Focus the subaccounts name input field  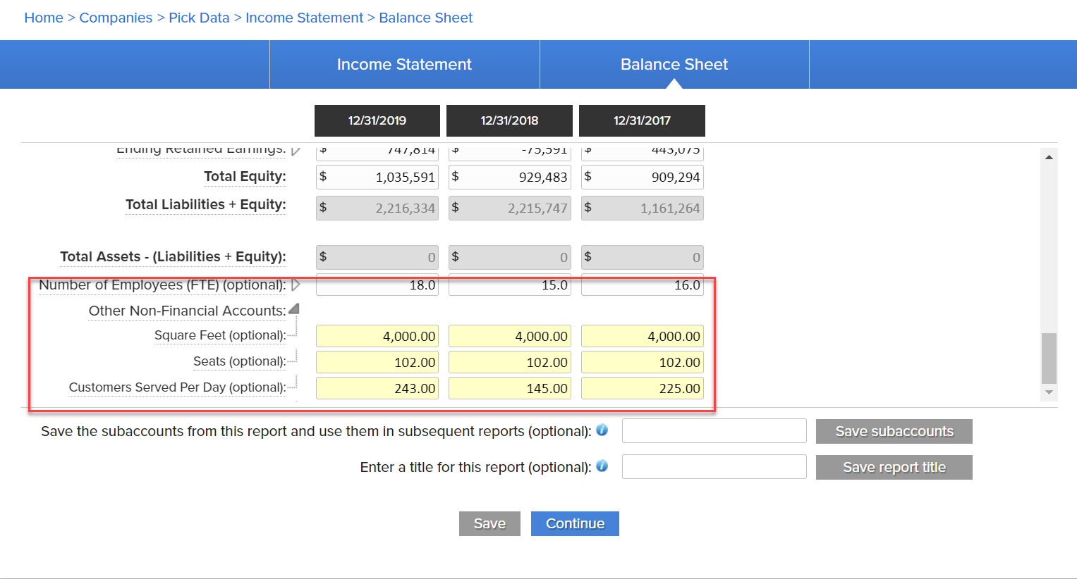tap(714, 431)
